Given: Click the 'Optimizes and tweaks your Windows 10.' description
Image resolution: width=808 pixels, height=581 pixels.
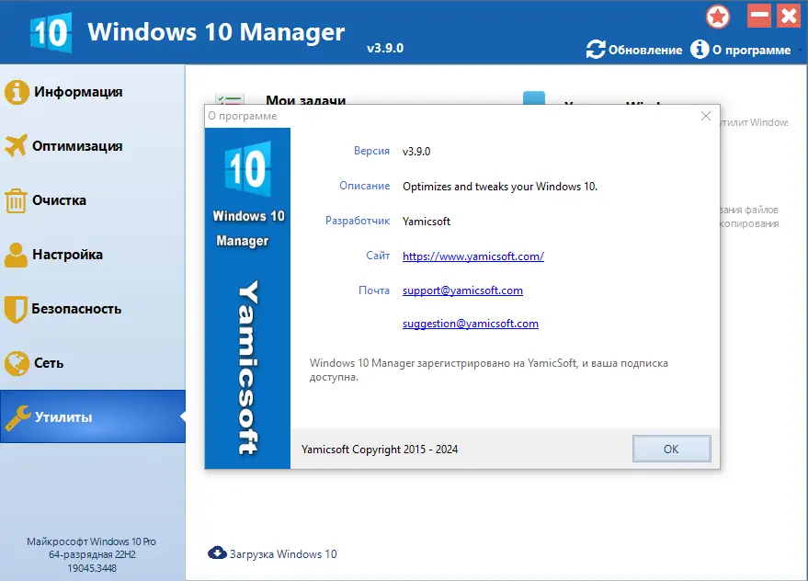Looking at the screenshot, I should [x=500, y=187].
